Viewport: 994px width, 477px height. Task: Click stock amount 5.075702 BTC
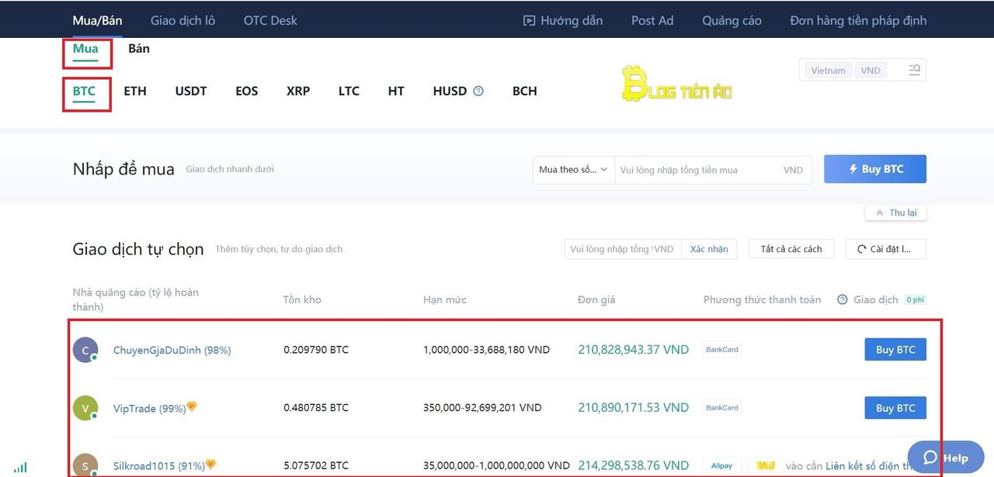click(316, 466)
